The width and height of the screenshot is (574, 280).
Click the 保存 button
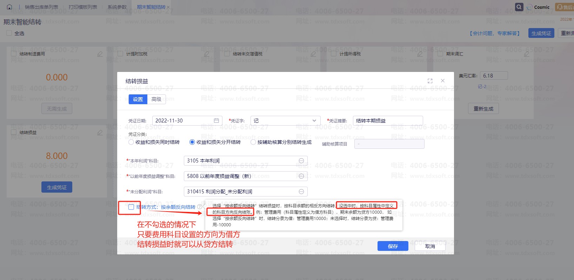pyautogui.click(x=393, y=246)
